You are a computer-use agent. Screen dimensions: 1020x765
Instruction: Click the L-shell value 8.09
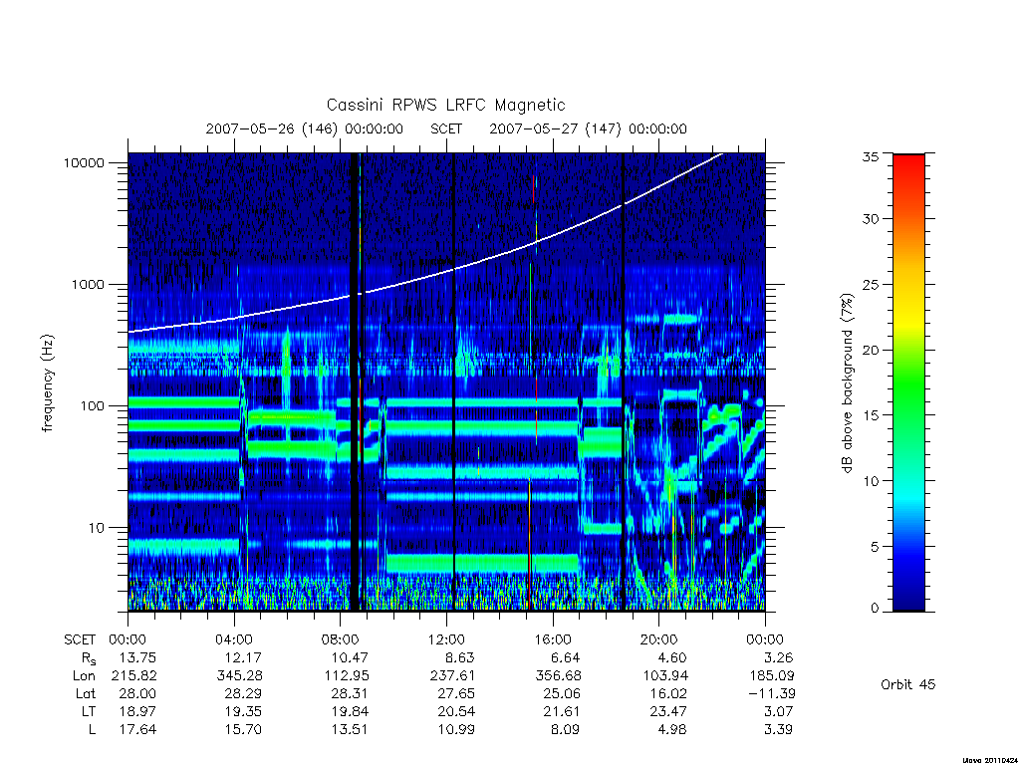[x=566, y=730]
